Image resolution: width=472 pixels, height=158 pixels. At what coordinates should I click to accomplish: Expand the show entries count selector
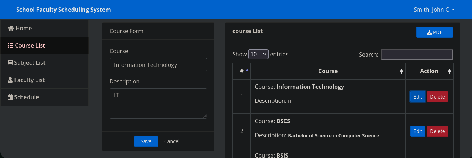pyautogui.click(x=258, y=54)
